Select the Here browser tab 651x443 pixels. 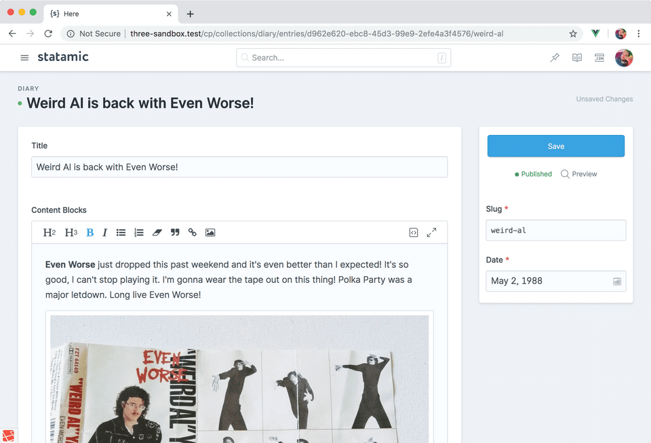point(111,14)
